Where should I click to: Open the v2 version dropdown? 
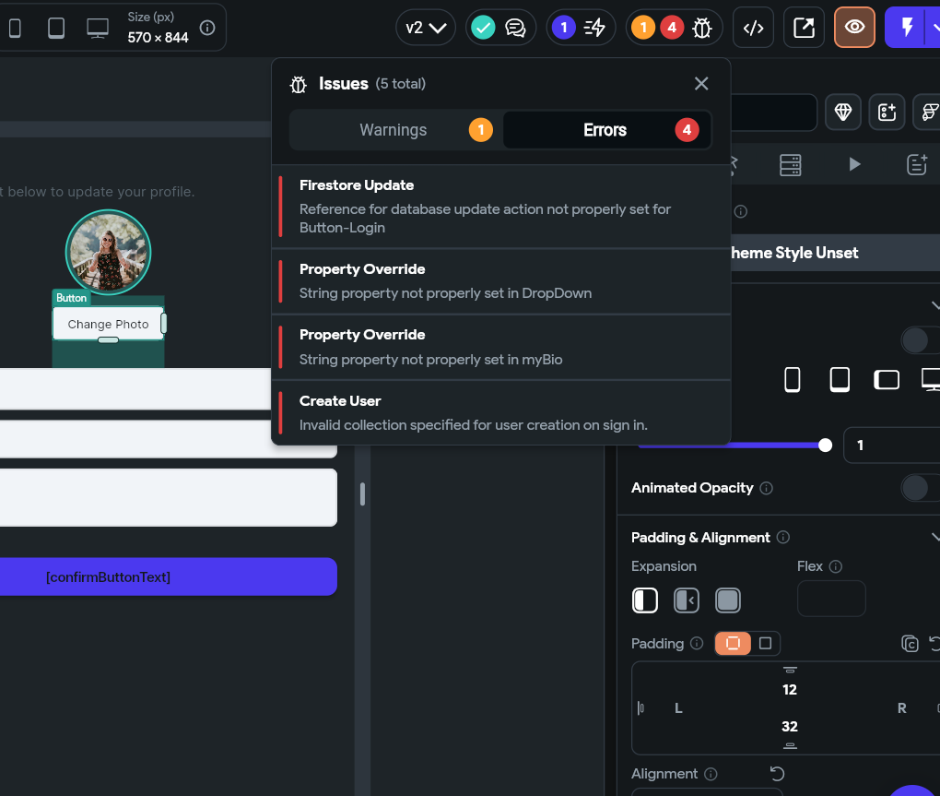click(x=426, y=28)
